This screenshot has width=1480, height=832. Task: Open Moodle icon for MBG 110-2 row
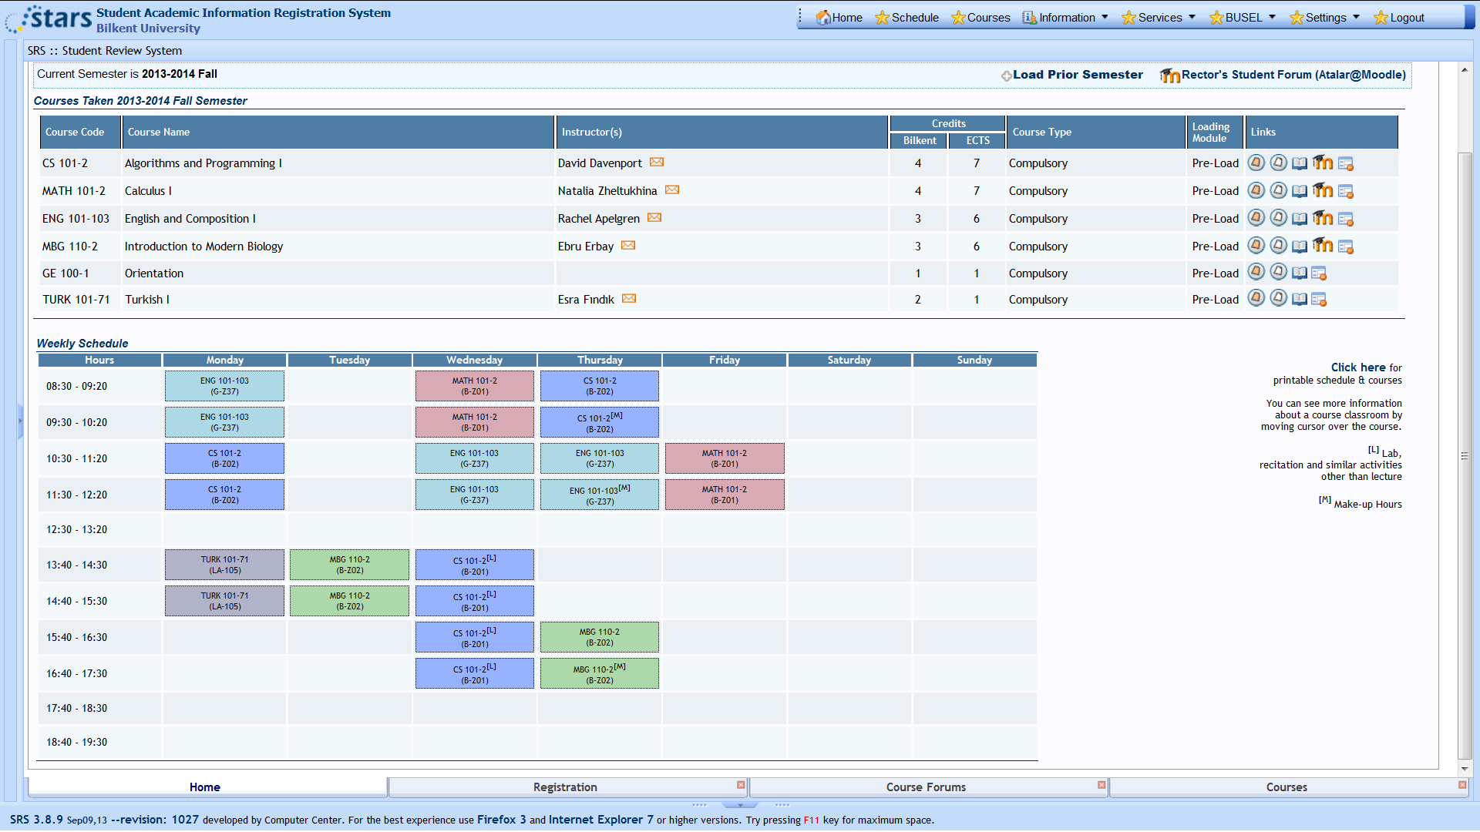(x=1323, y=246)
